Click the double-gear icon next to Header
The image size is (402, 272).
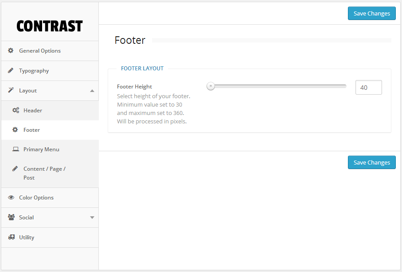[x=16, y=110]
